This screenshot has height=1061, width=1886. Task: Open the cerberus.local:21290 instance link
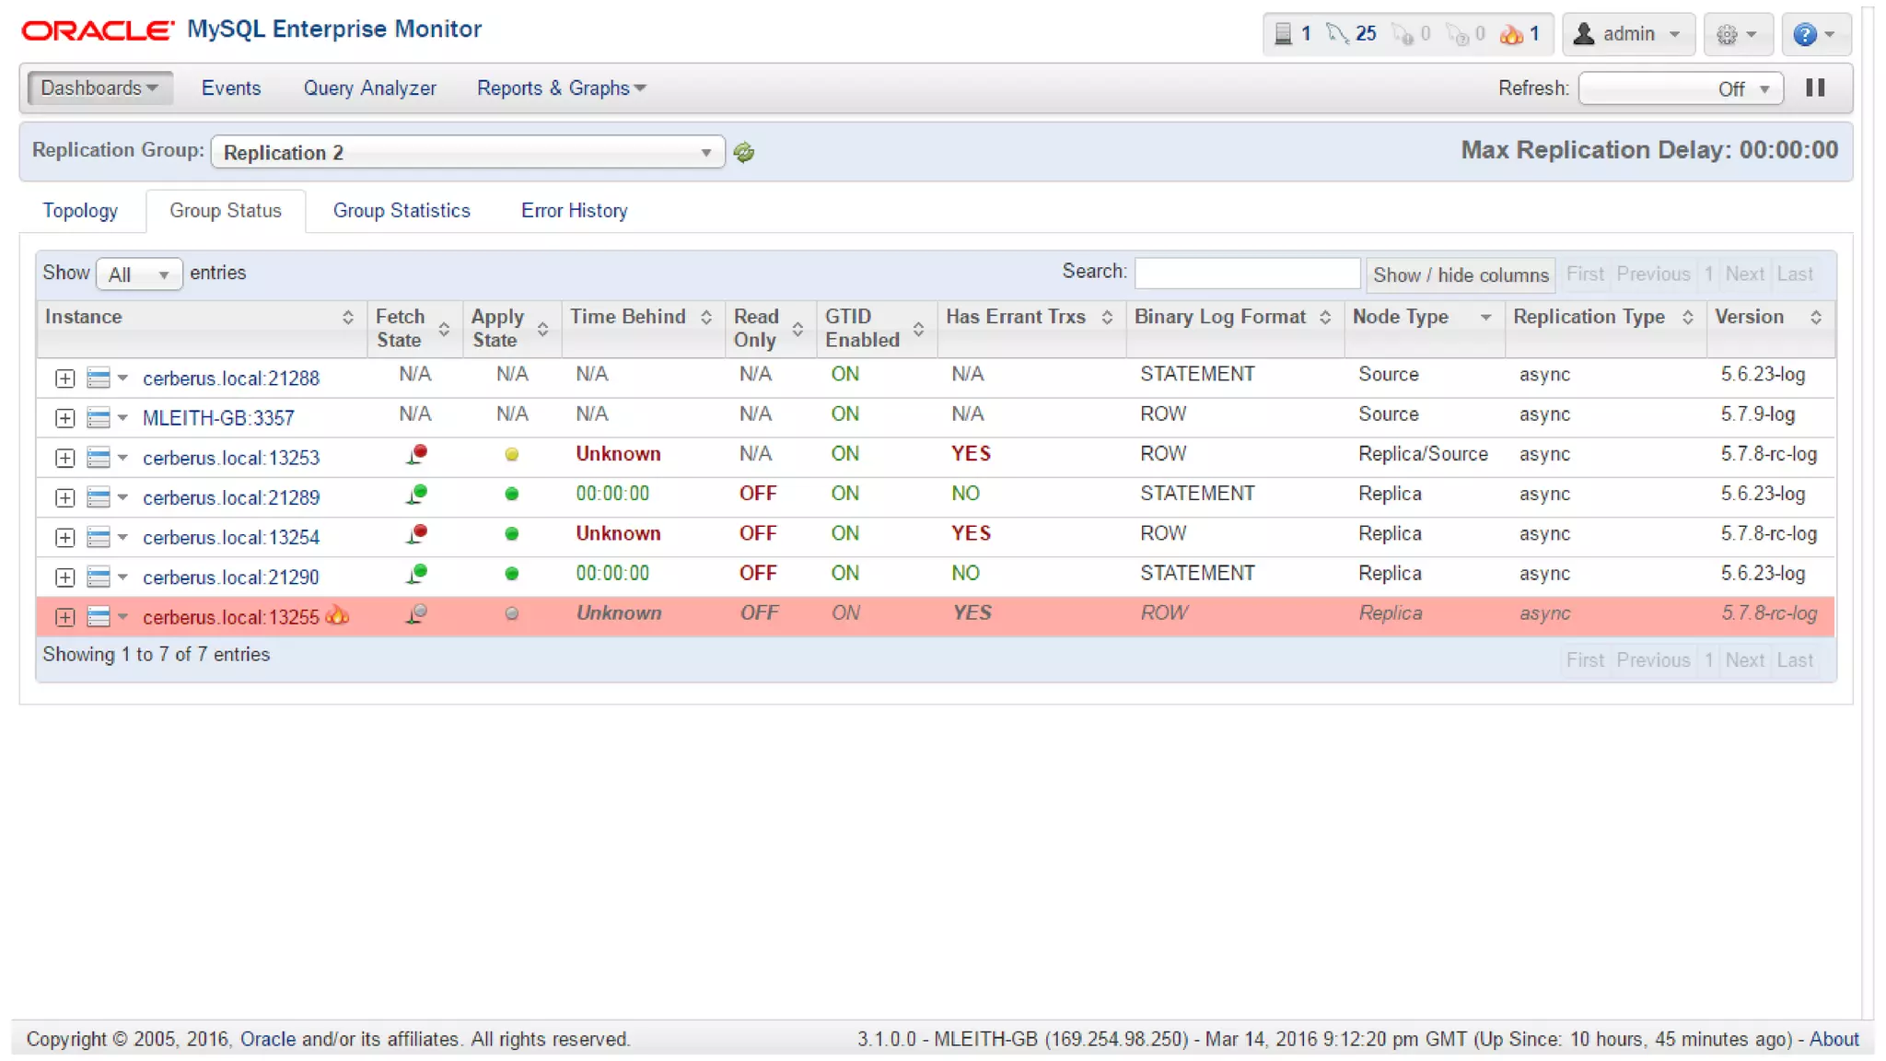pos(230,577)
